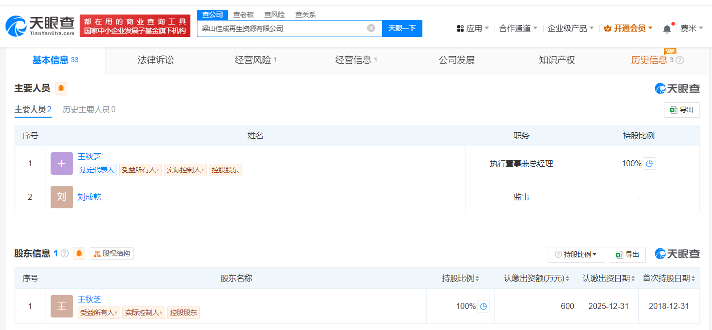
Task: Switch to the 法律诉讼 tab
Action: coord(155,60)
